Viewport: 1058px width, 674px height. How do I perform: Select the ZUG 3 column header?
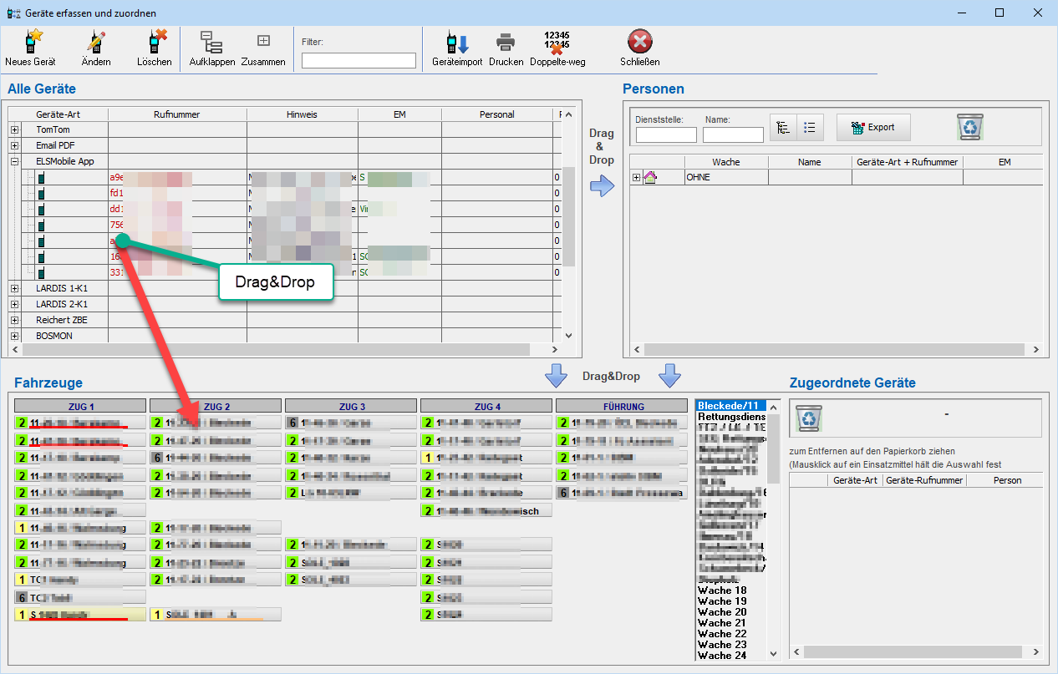351,406
